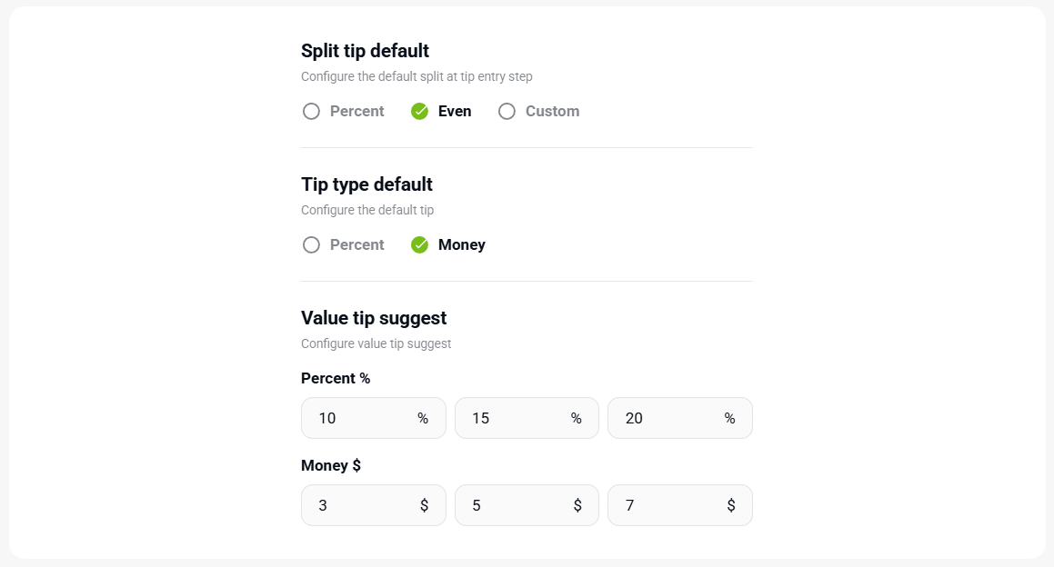Image resolution: width=1054 pixels, height=567 pixels.
Task: Click into the percent field with 20
Action: coord(667,418)
